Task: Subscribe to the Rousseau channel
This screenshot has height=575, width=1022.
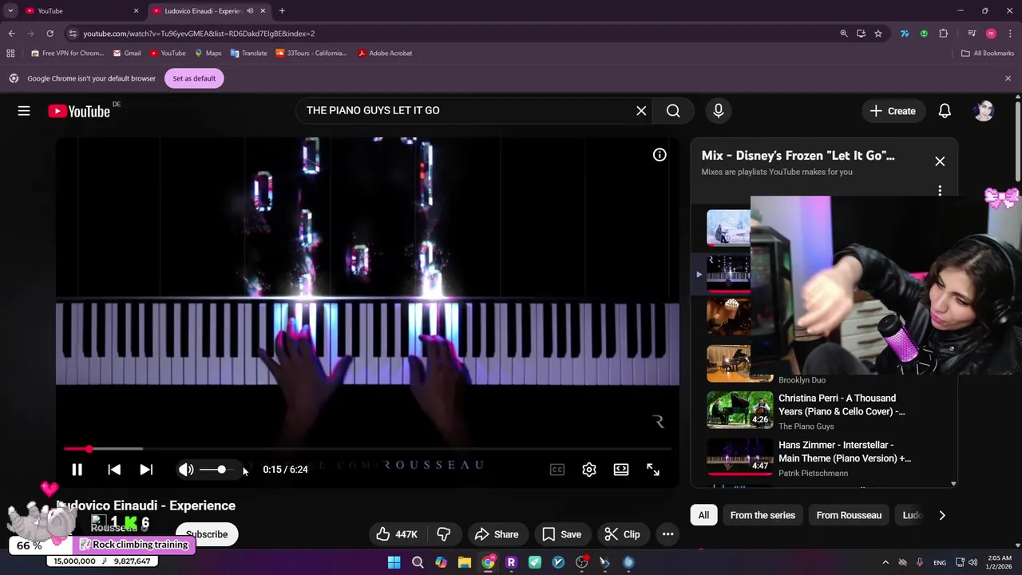Action: (x=207, y=534)
